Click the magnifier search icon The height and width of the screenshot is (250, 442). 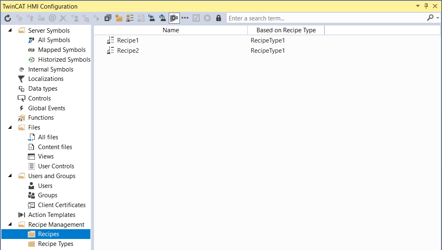pyautogui.click(x=430, y=18)
